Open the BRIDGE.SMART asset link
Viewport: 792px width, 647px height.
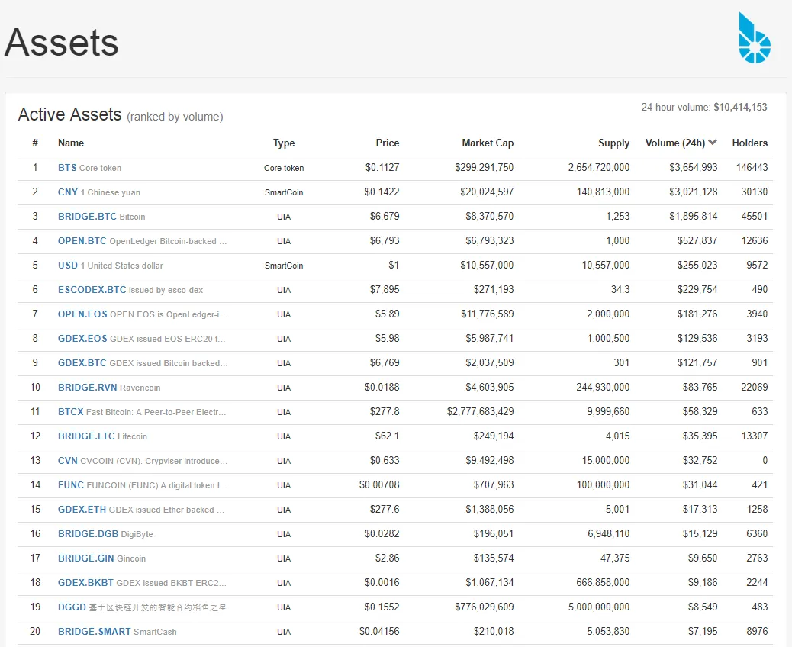tap(94, 631)
